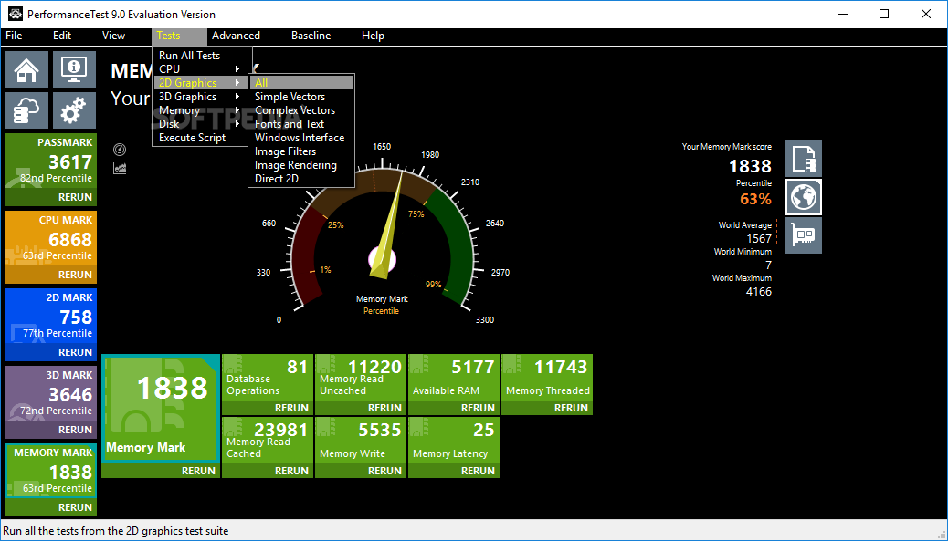The image size is (948, 541).
Task: Open the Help menu
Action: [373, 36]
